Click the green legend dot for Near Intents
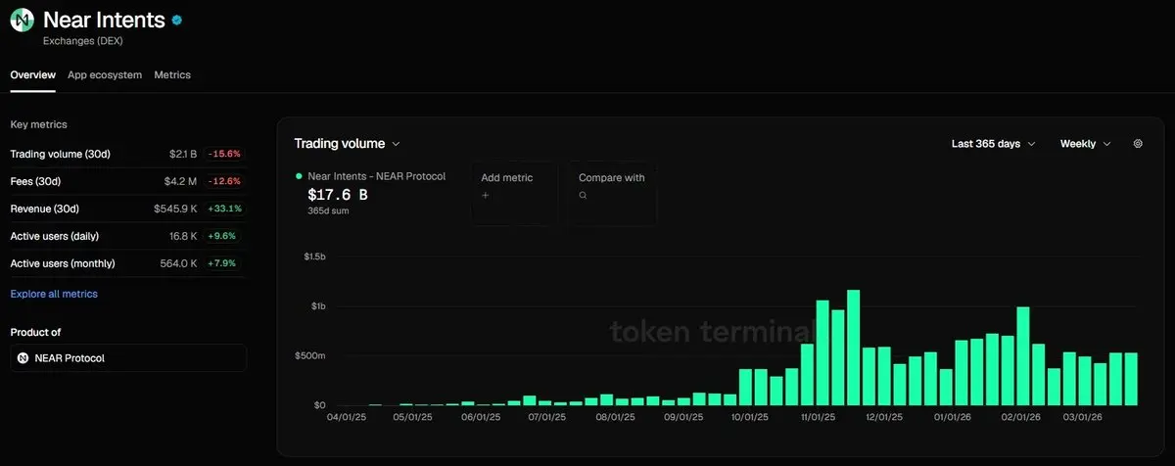1175x466 pixels. (299, 176)
